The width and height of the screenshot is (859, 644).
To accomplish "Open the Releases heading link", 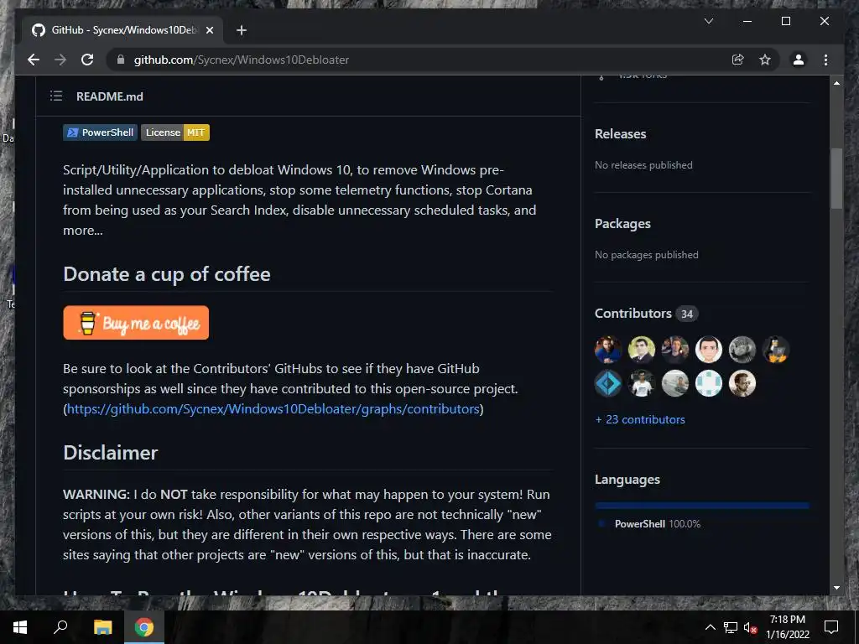I will 620,133.
